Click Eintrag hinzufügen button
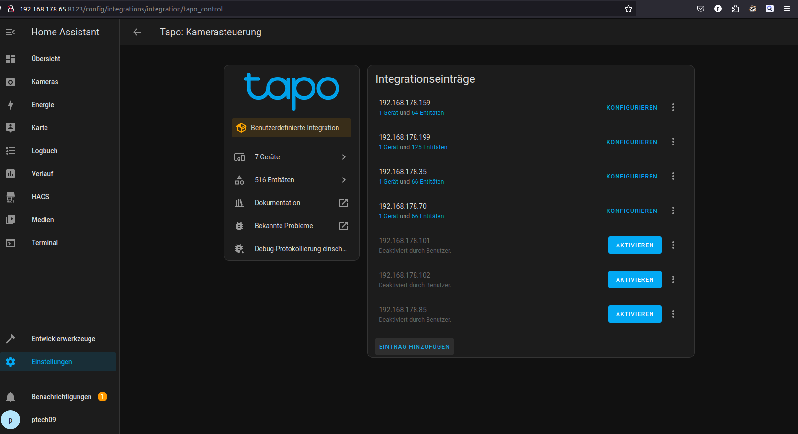 414,347
